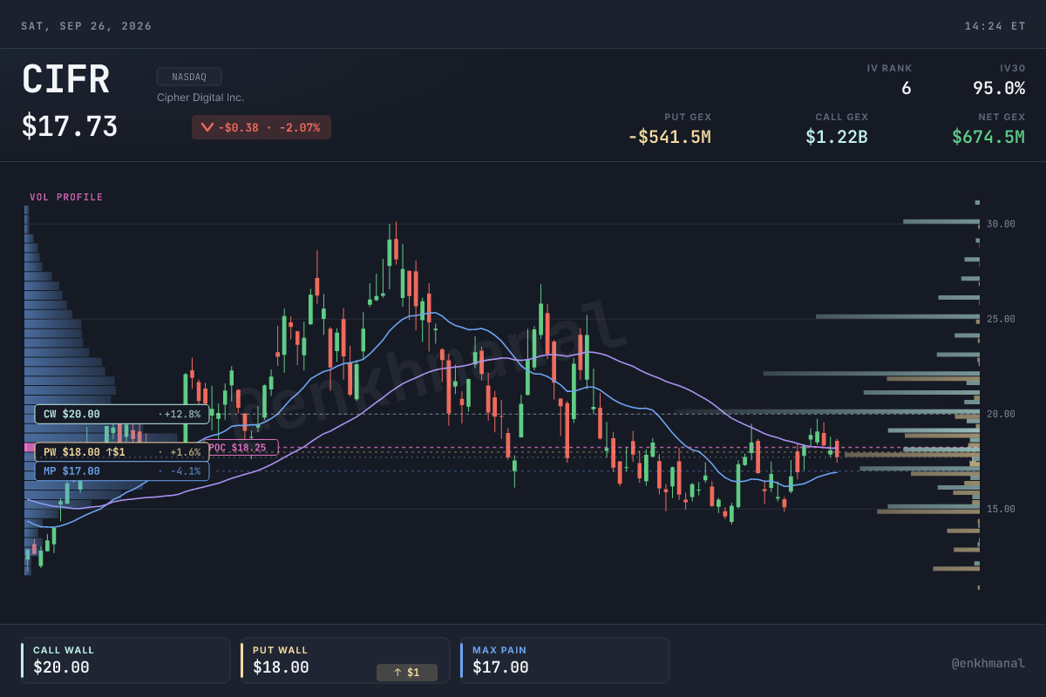Click the CALL GEX value $1.22B
Viewport: 1046px width, 697px height.
tap(837, 137)
